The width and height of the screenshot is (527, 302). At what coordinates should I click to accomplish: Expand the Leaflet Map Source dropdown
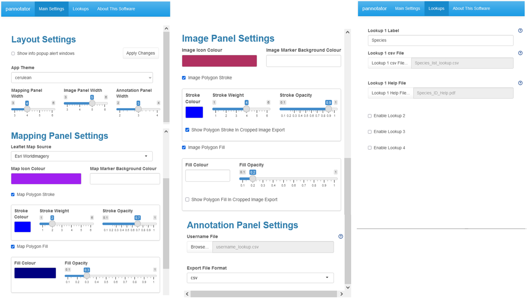point(82,156)
